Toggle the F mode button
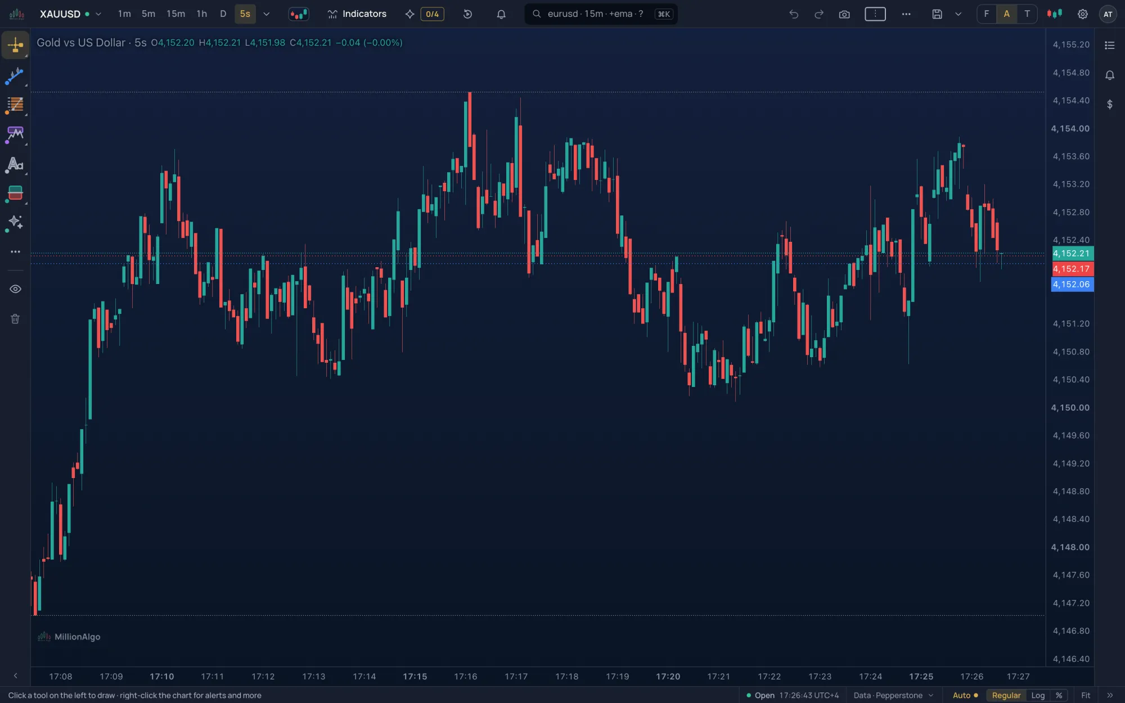Image resolution: width=1125 pixels, height=703 pixels. (x=987, y=14)
